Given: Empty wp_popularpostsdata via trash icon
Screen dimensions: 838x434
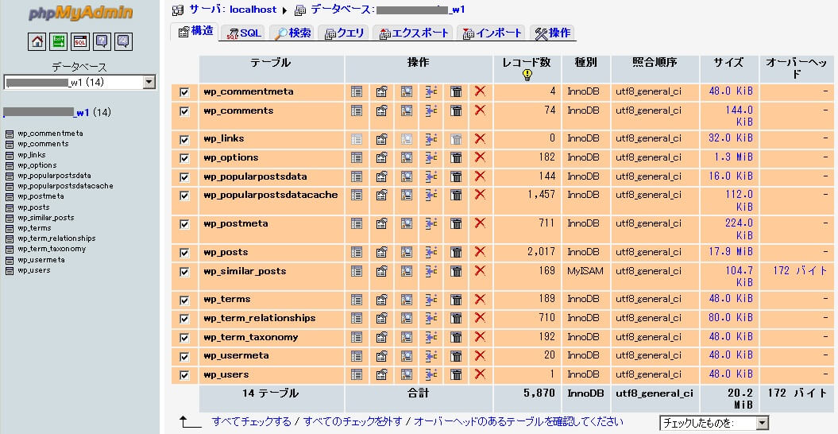Looking at the screenshot, I should click(456, 176).
